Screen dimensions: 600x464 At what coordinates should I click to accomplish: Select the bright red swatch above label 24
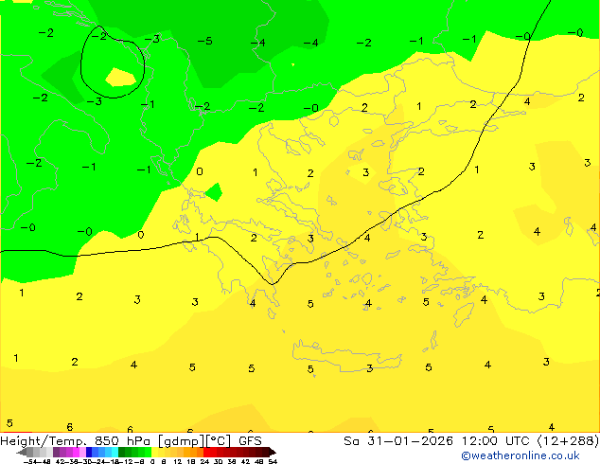[x=206, y=453]
